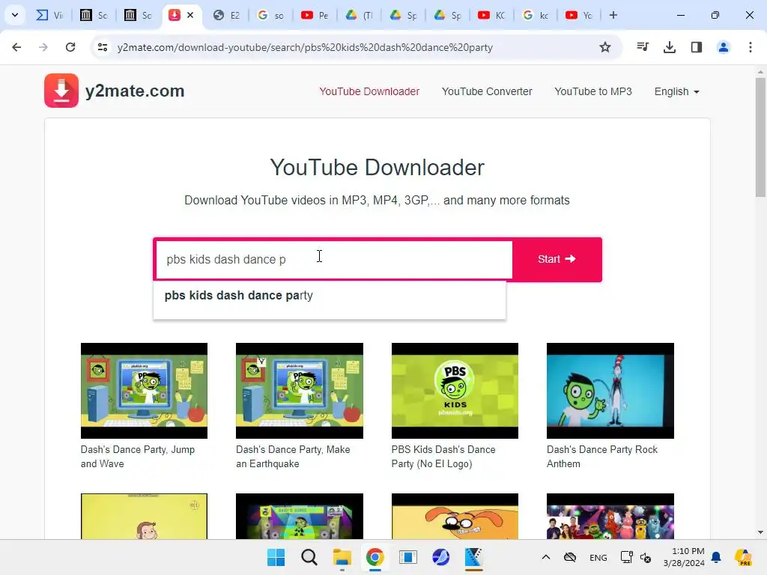
Task: Click Chrome icon in taskbar
Action: [x=375, y=557]
